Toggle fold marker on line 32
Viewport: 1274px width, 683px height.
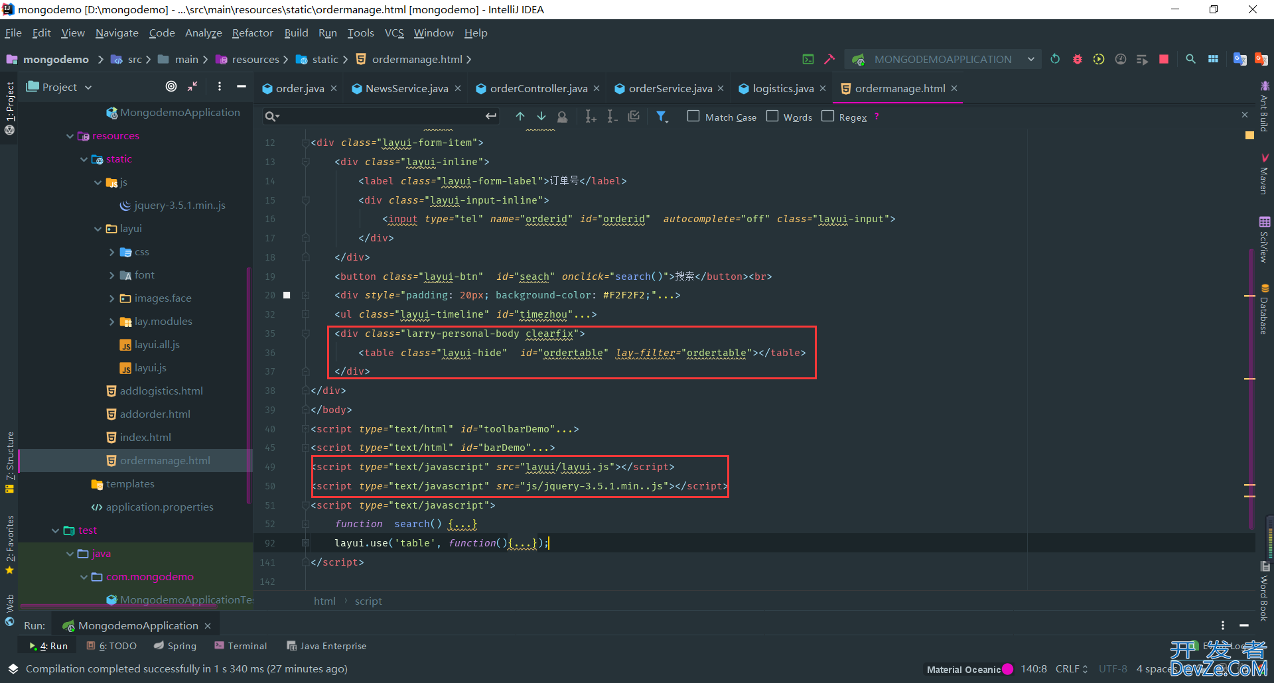click(x=306, y=314)
